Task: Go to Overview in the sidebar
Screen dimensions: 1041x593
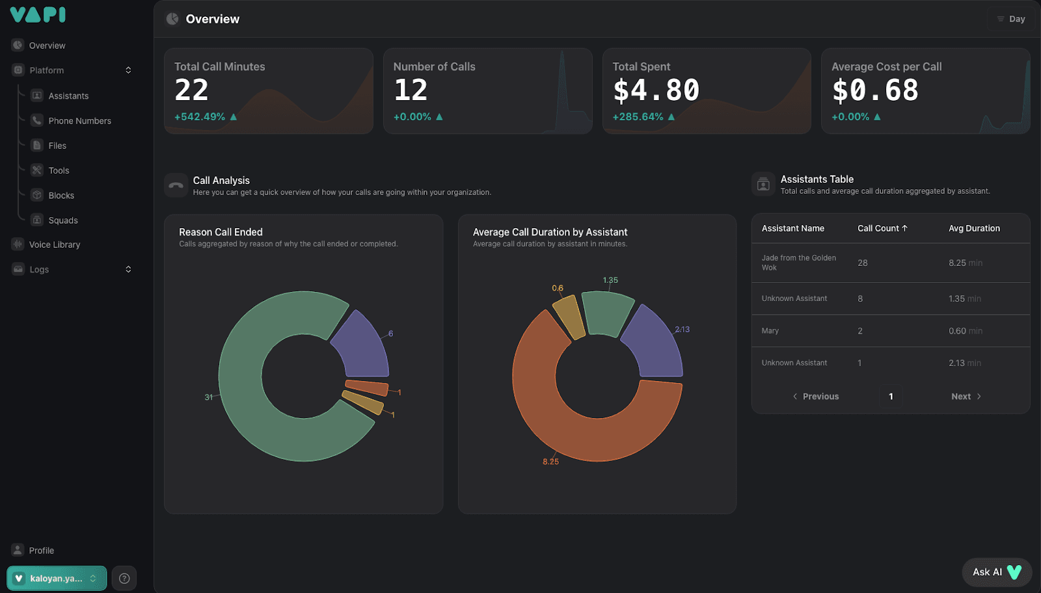Action: click(x=47, y=46)
